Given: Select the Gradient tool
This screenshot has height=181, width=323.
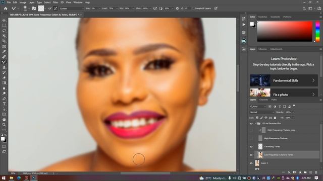Looking at the screenshot, I should point(4,83).
